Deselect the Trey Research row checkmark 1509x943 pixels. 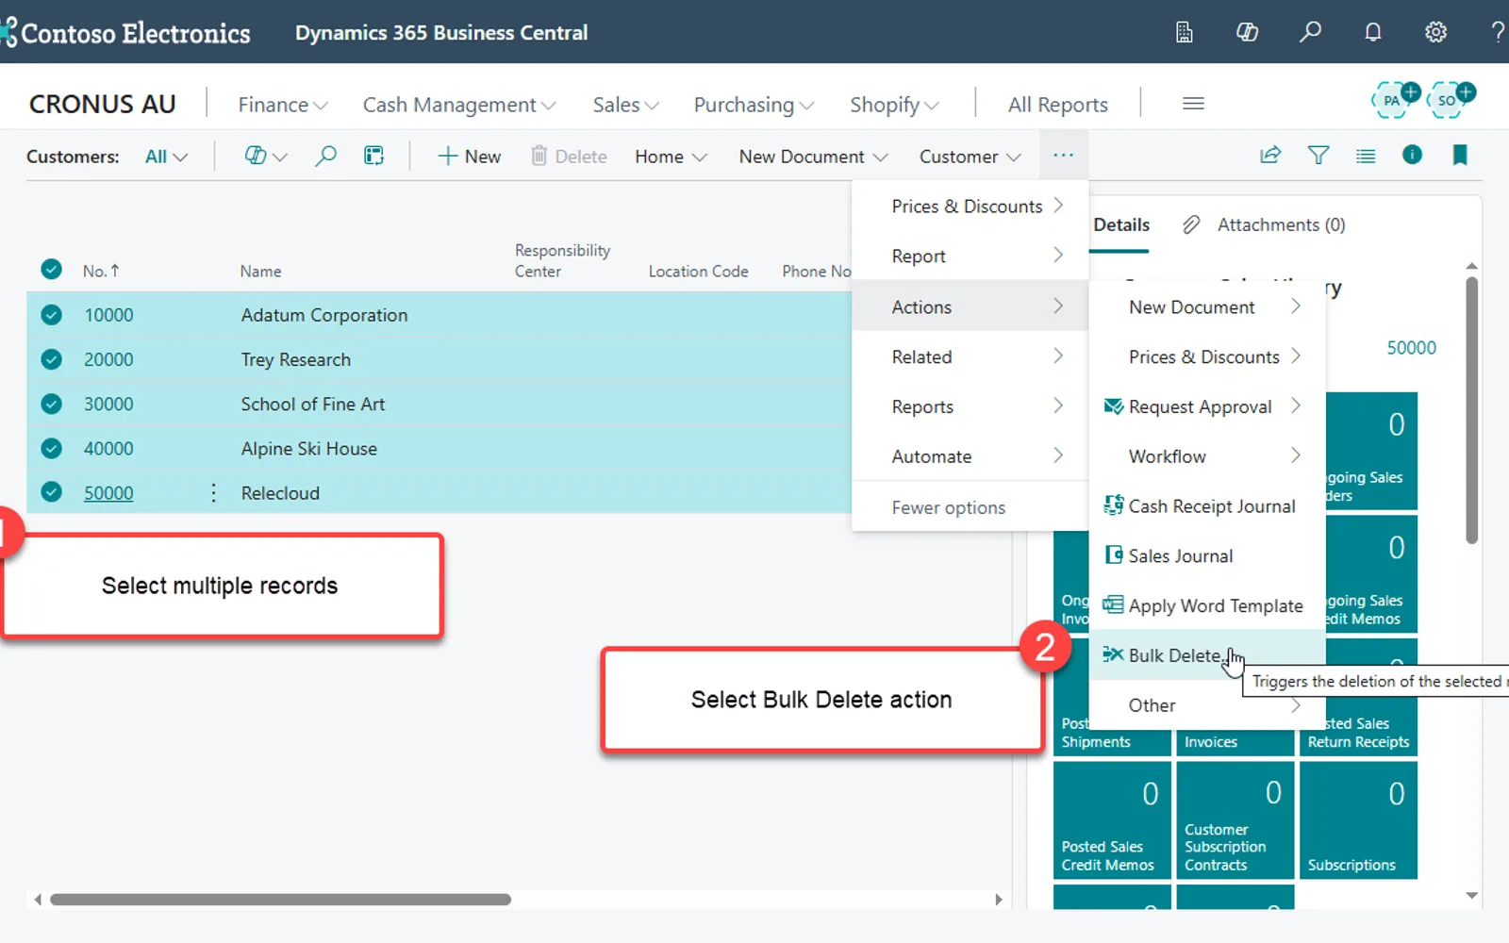[52, 359]
